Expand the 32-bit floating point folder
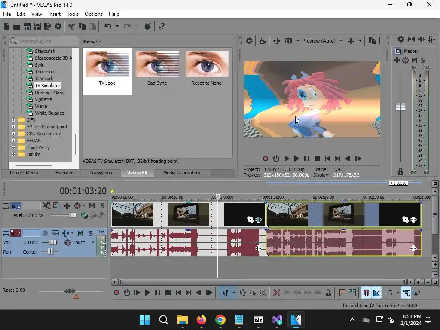Viewport: 440px width, 330px height. 13,127
